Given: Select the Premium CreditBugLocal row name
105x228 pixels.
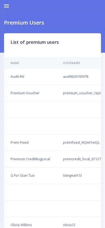Looking at the screenshot, I should [x=30, y=159].
